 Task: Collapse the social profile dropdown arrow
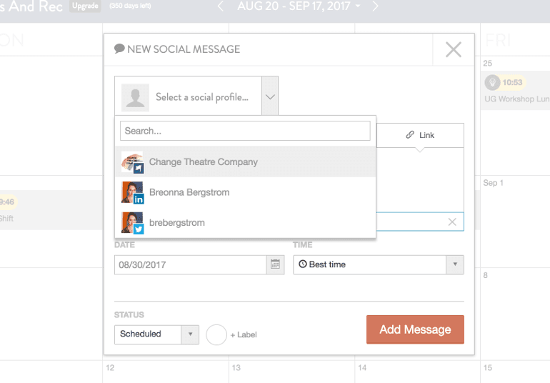coord(269,96)
